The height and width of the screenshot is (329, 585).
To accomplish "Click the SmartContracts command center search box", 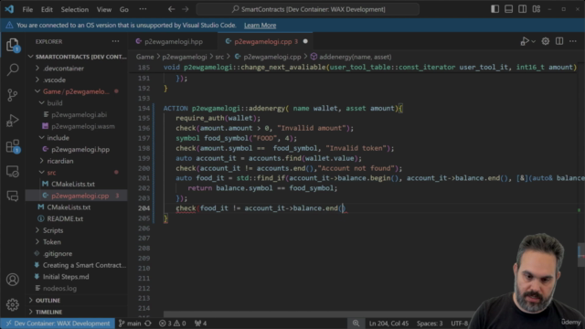I will pyautogui.click(x=308, y=9).
